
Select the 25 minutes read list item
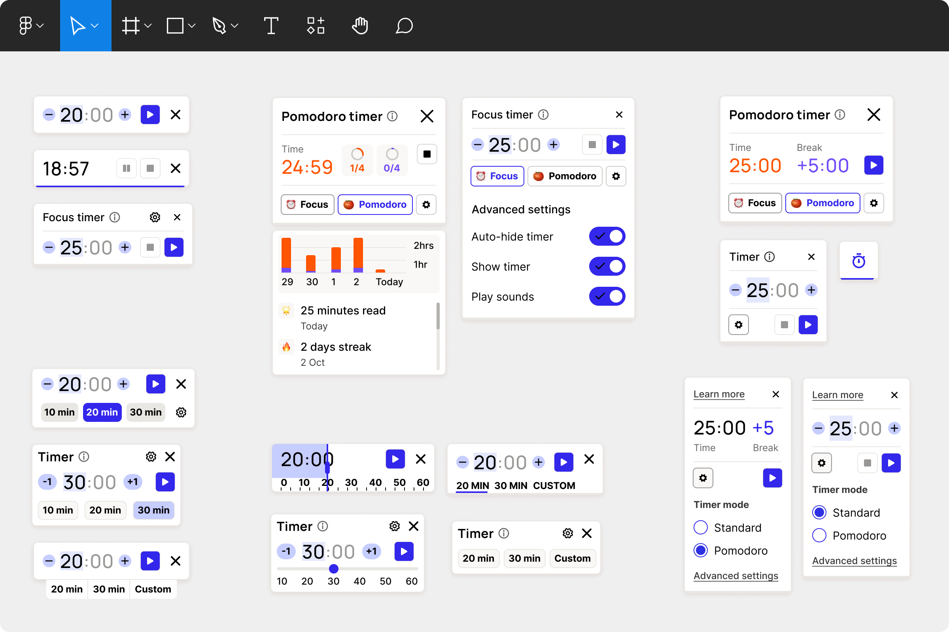343,311
